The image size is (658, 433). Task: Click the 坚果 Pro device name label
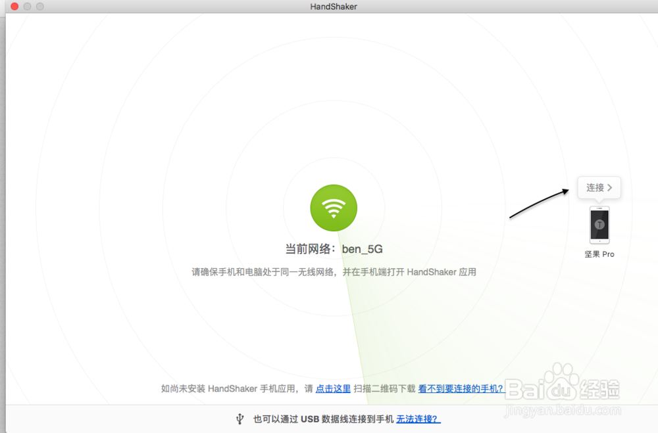[x=599, y=254]
